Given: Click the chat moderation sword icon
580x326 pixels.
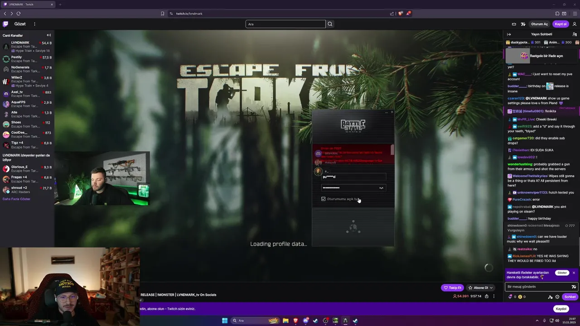Looking at the screenshot, I should pyautogui.click(x=550, y=297).
